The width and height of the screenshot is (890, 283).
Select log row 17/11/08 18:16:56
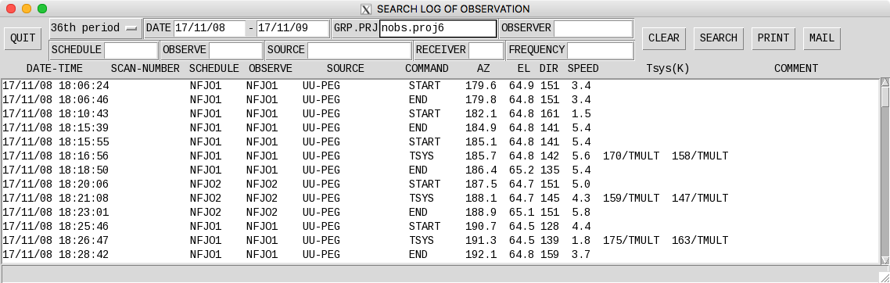pyautogui.click(x=440, y=156)
